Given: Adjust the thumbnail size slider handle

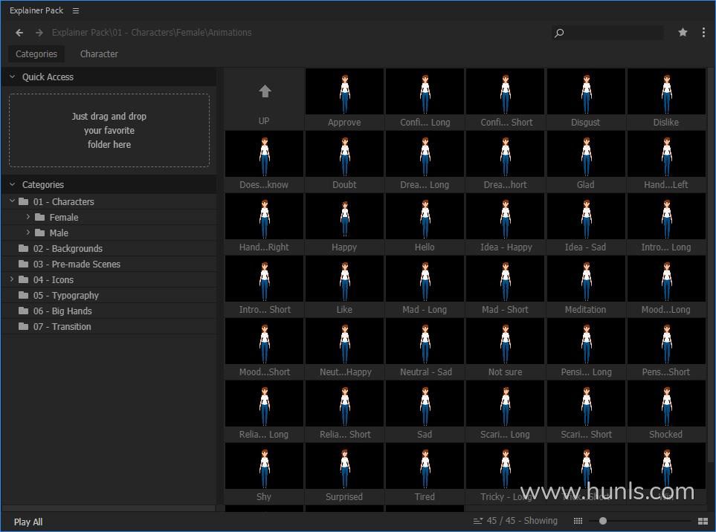Looking at the screenshot, I should click(603, 521).
